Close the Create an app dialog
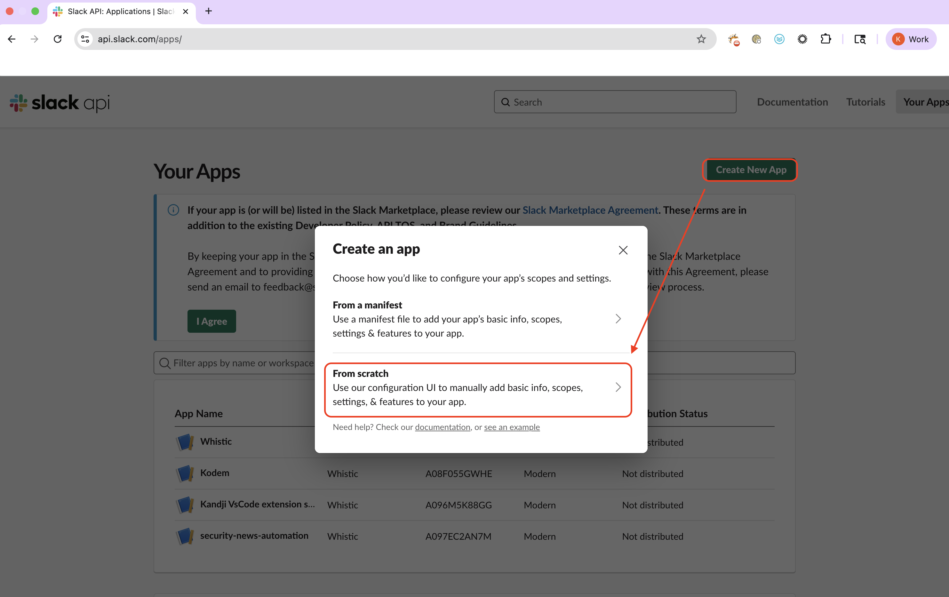This screenshot has height=597, width=949. (x=623, y=250)
